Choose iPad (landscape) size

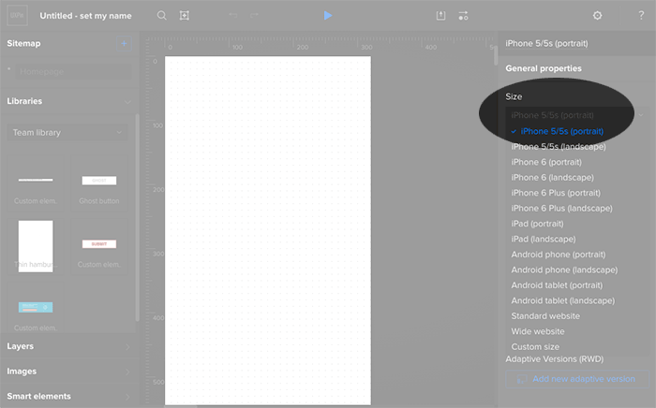point(544,240)
